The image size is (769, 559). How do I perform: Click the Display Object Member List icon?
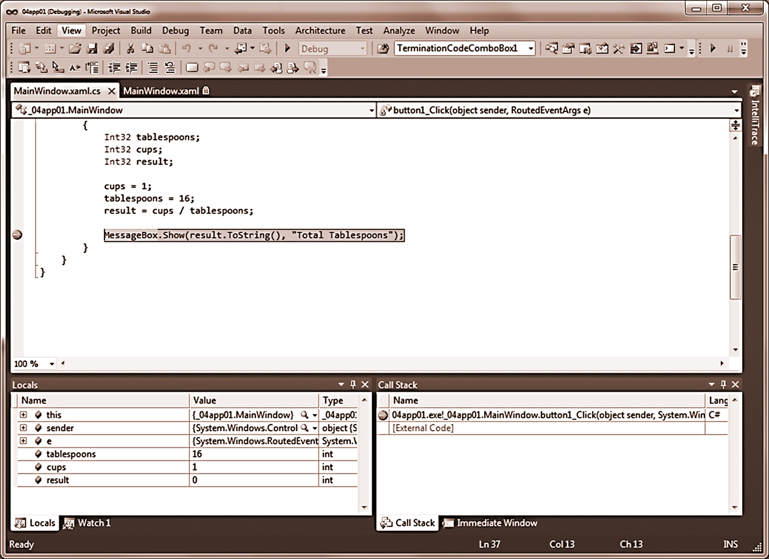tap(24, 68)
